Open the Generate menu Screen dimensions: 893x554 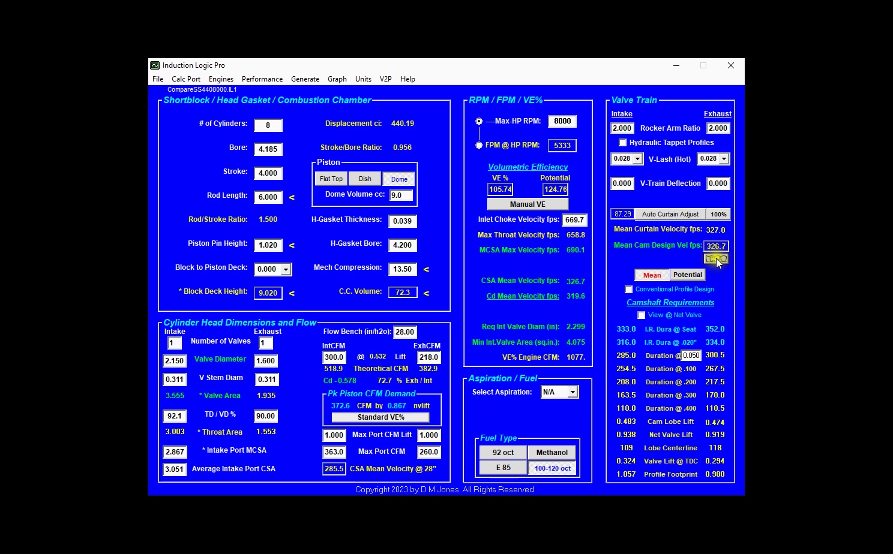[x=305, y=79]
